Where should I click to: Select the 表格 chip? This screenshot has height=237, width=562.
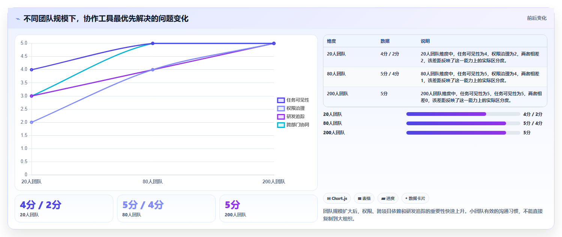[364, 198]
